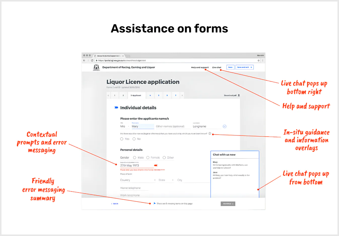
Task: Click the browser back arrow
Action: [84, 60]
